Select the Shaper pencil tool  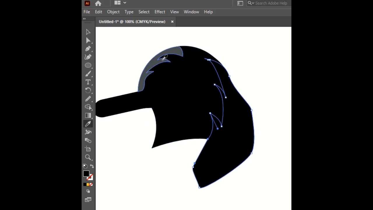pos(88,99)
